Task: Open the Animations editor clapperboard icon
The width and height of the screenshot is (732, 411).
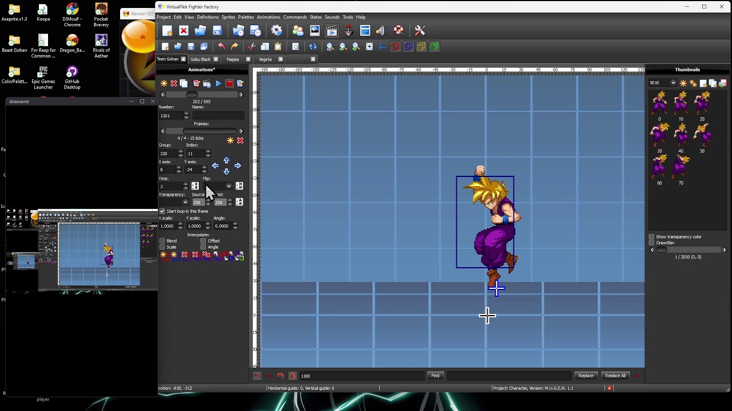Action: coord(332,31)
